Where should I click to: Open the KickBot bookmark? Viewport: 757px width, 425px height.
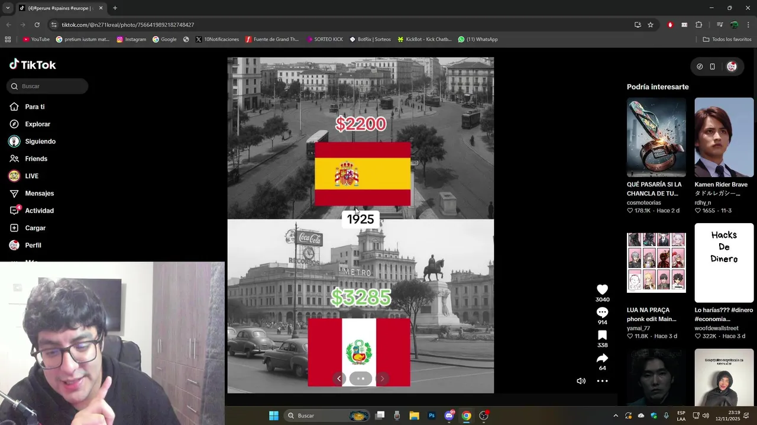425,40
